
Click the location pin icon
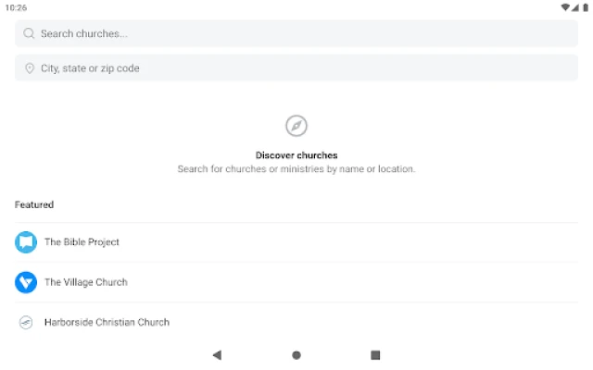30,68
